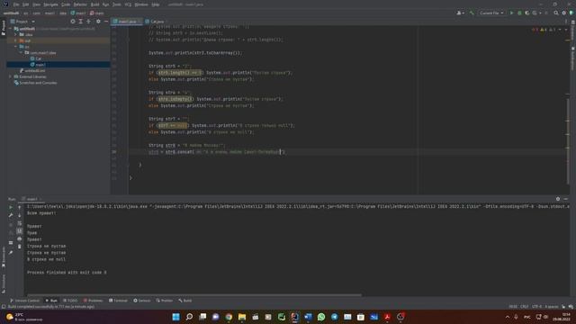Screen dimensions: 576x324
Task: Click the Rerun icon in Run panel
Action: tap(11, 207)
